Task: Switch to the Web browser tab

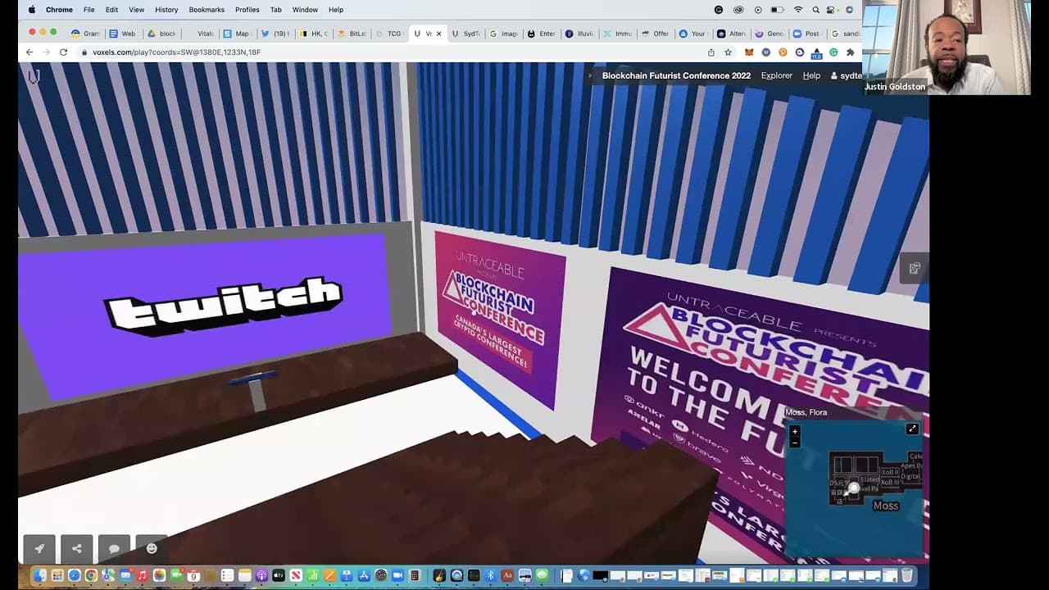Action: [x=123, y=34]
